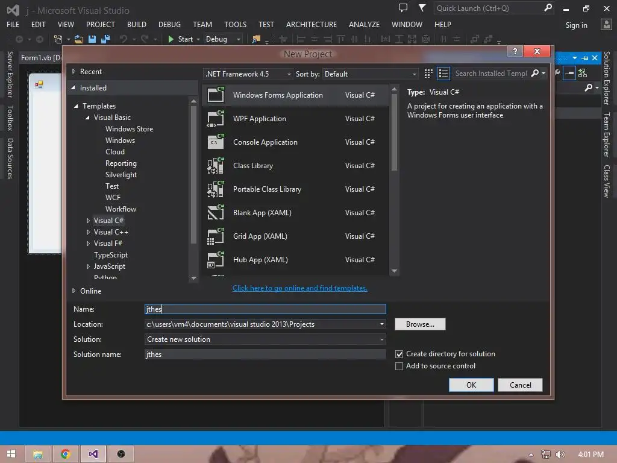Click the Portable Class Library template icon
Image resolution: width=617 pixels, height=463 pixels.
point(216,189)
